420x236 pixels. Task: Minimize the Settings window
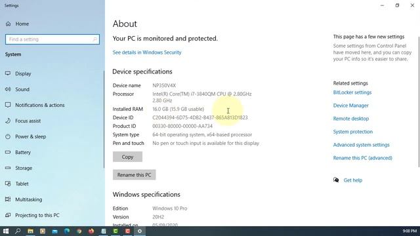point(382,5)
